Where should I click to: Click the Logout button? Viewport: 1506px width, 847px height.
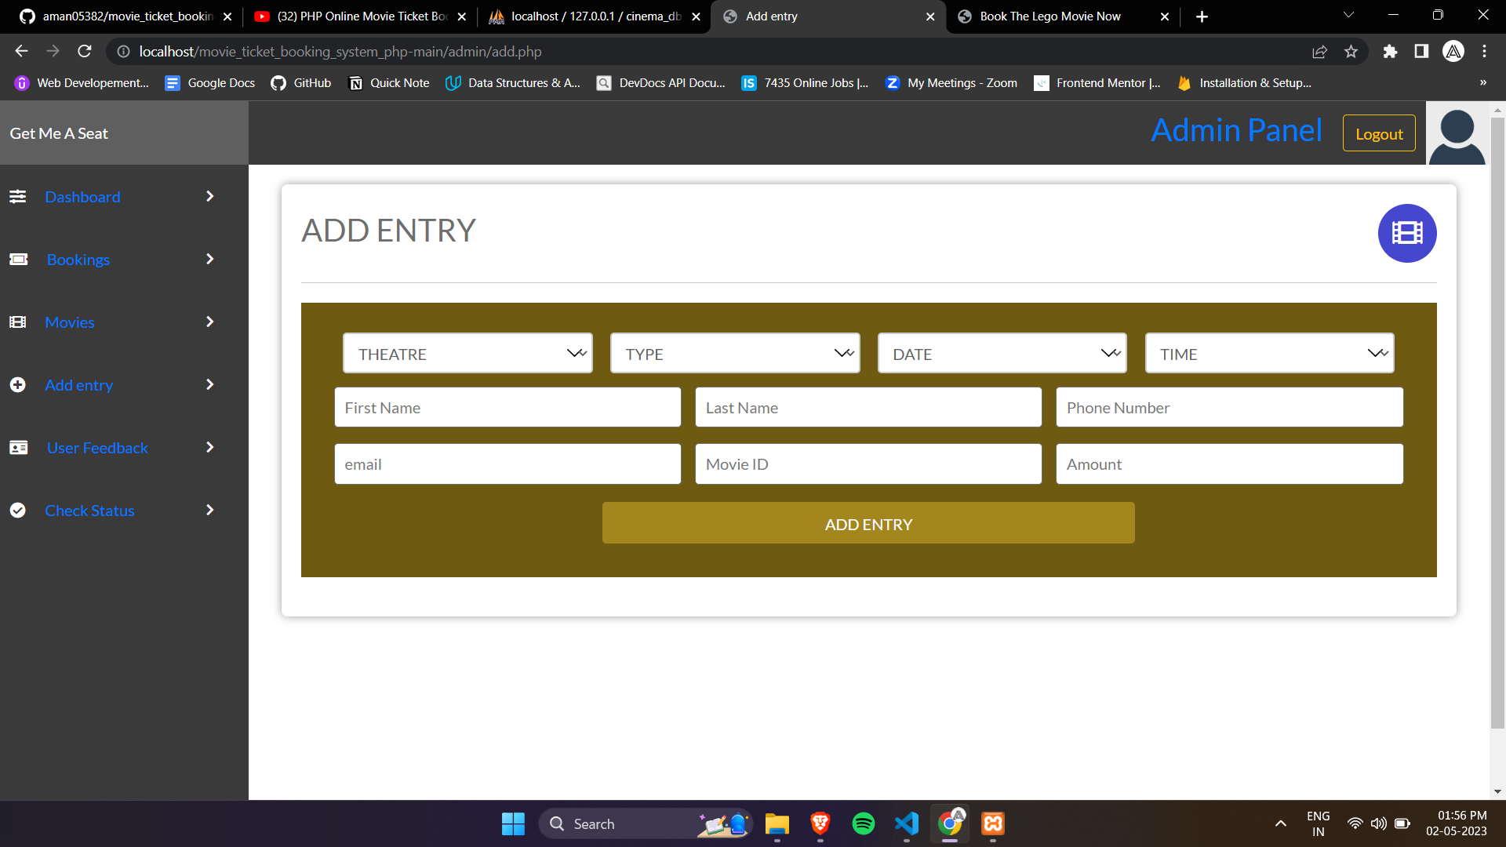click(1378, 133)
